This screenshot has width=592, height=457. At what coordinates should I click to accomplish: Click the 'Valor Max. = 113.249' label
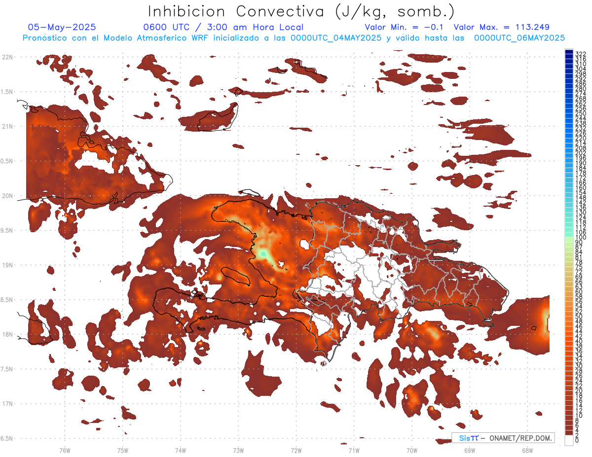501,27
